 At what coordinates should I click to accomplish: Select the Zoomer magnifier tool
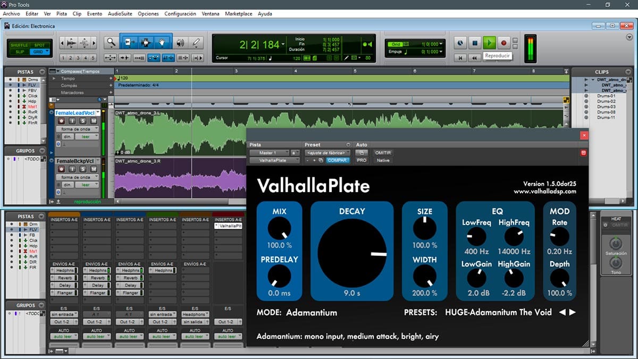pyautogui.click(x=111, y=43)
